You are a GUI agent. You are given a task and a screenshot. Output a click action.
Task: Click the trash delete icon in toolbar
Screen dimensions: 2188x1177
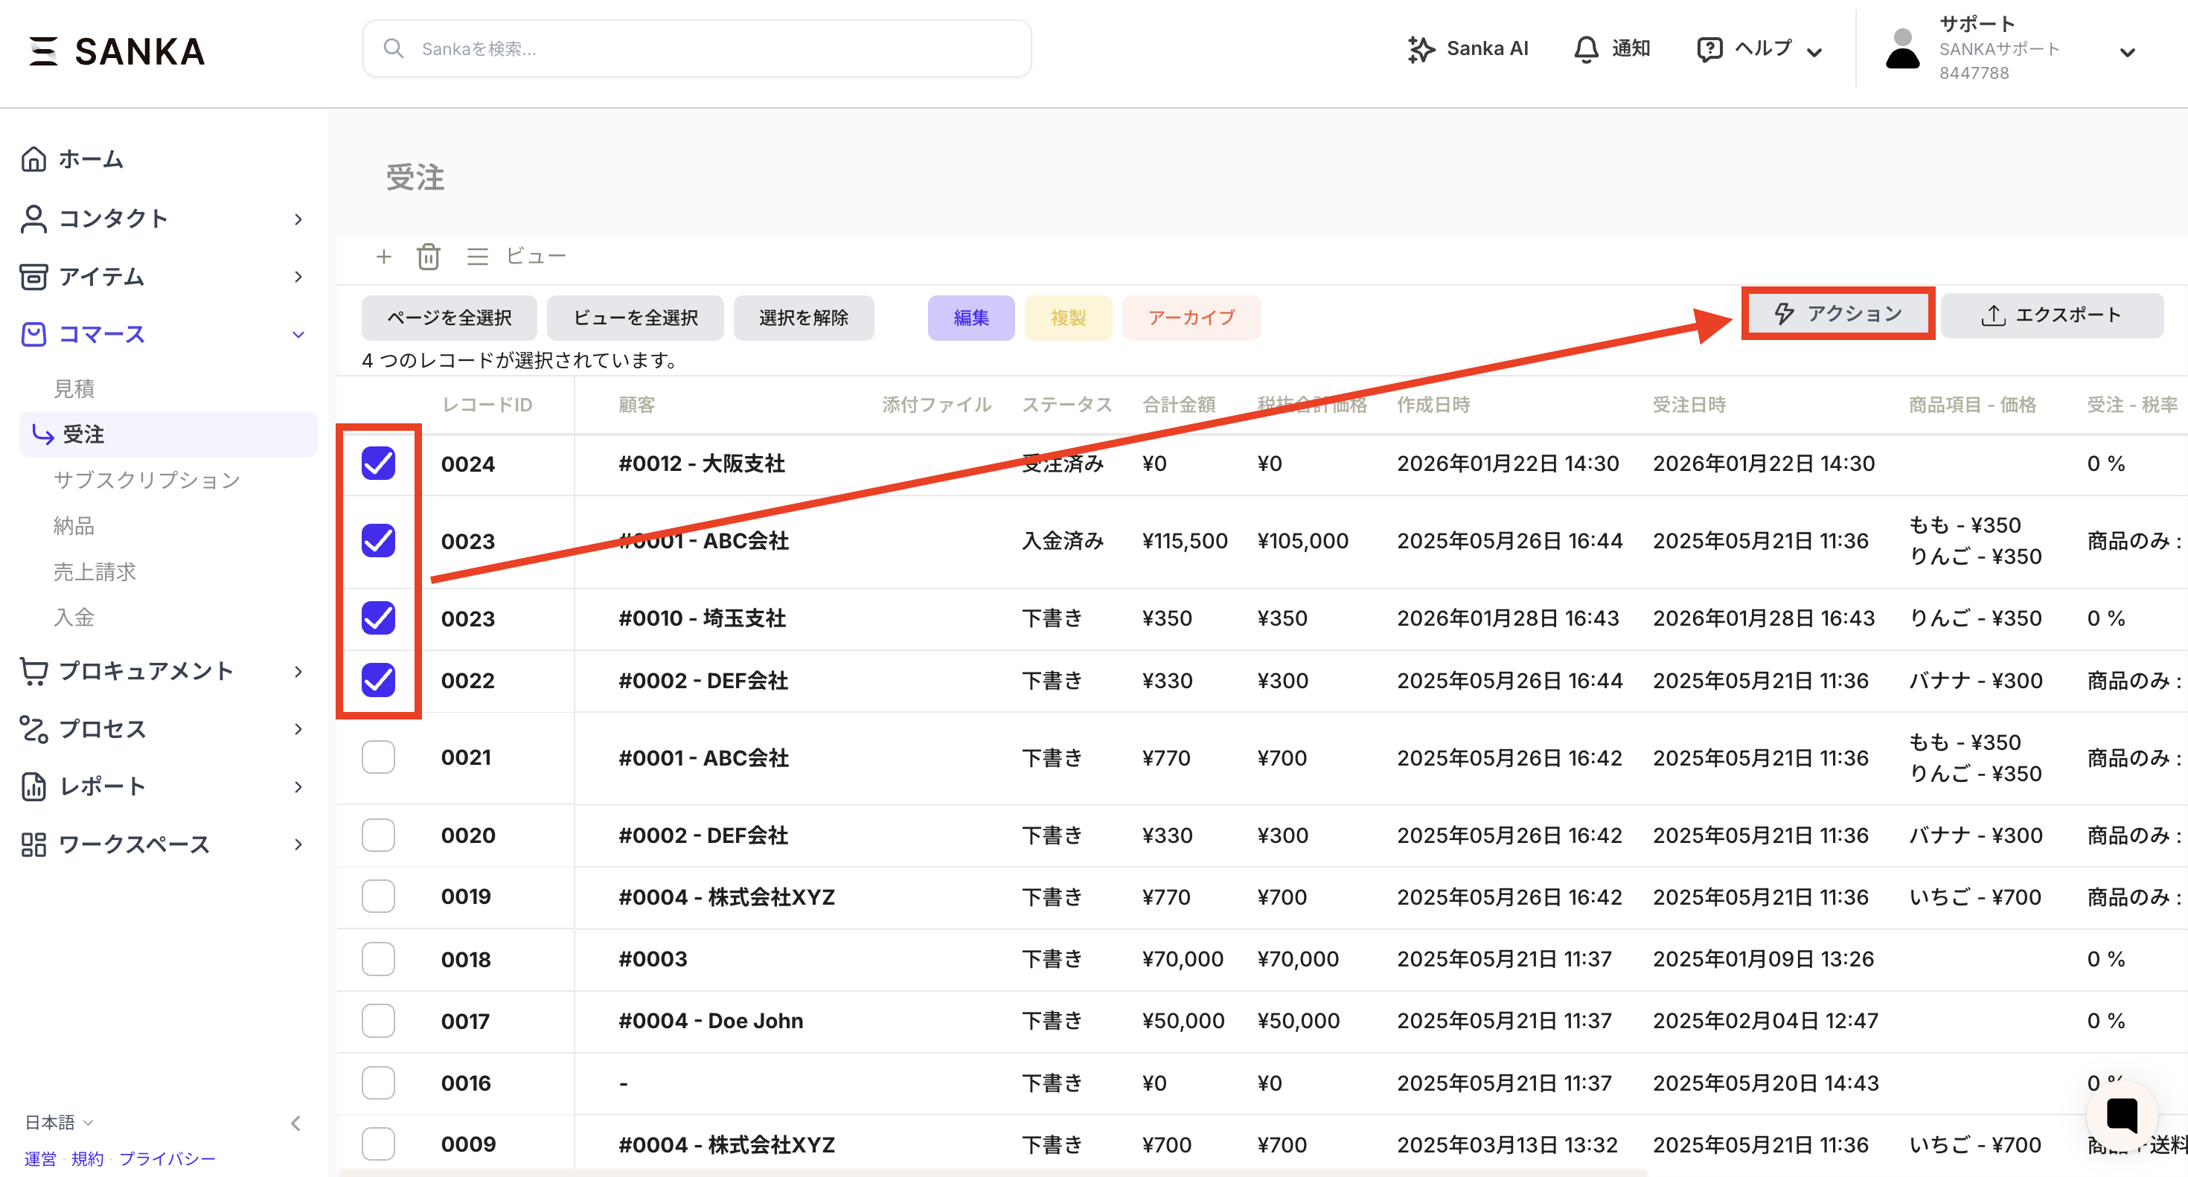point(428,257)
